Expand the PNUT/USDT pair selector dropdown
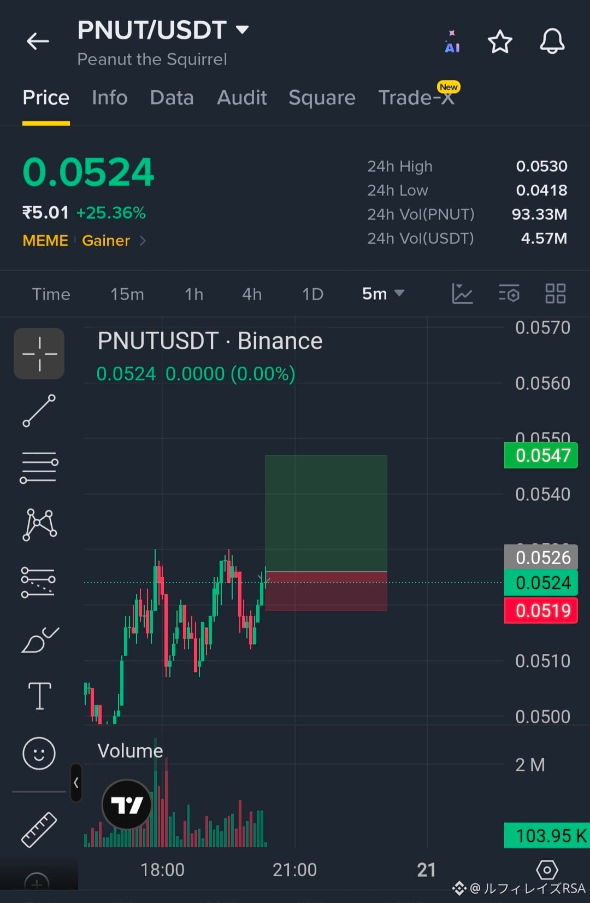 [242, 29]
